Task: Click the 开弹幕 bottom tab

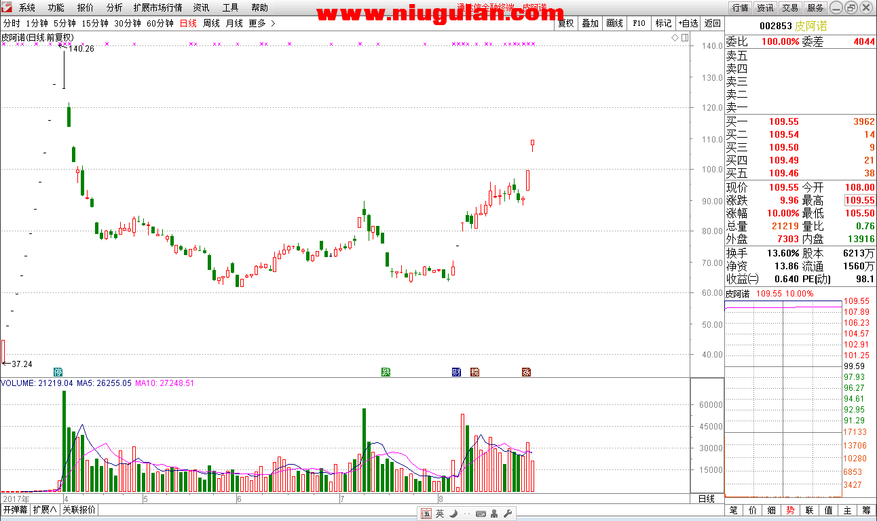Action: (15, 509)
